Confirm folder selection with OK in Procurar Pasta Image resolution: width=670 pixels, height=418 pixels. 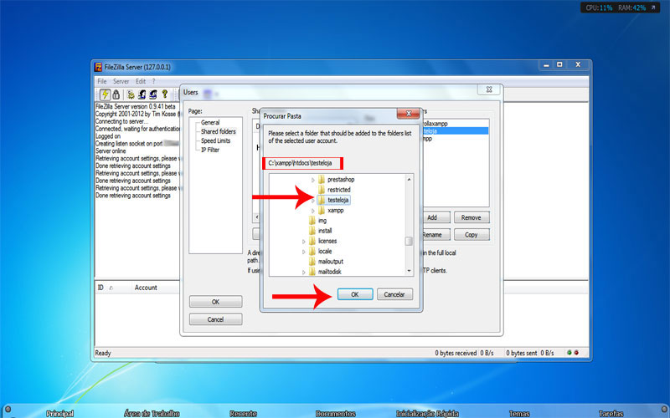click(x=354, y=294)
